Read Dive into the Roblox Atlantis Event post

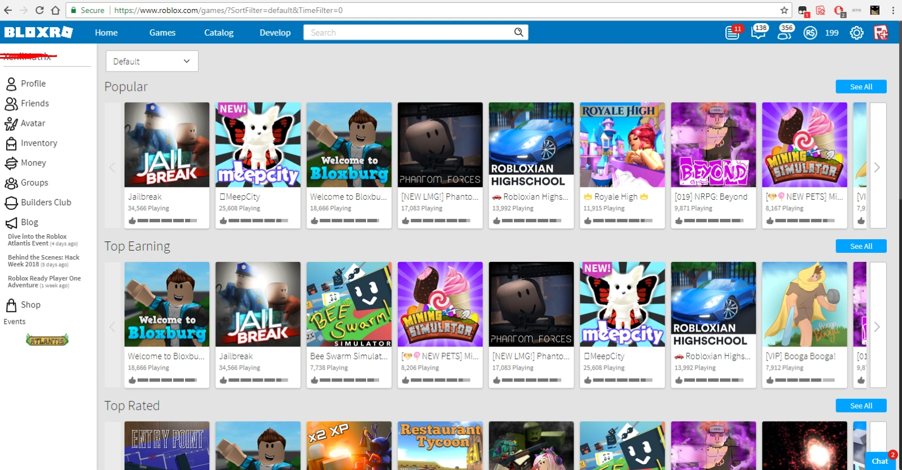pyautogui.click(x=43, y=240)
